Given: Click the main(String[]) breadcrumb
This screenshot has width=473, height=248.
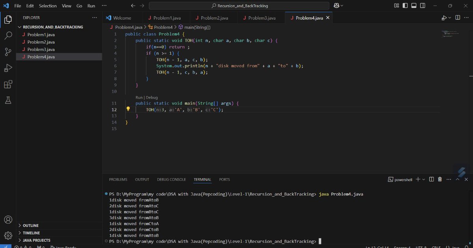Looking at the screenshot, I should 194,27.
